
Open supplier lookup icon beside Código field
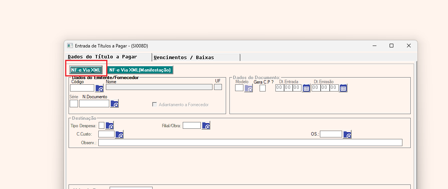tap(99, 88)
